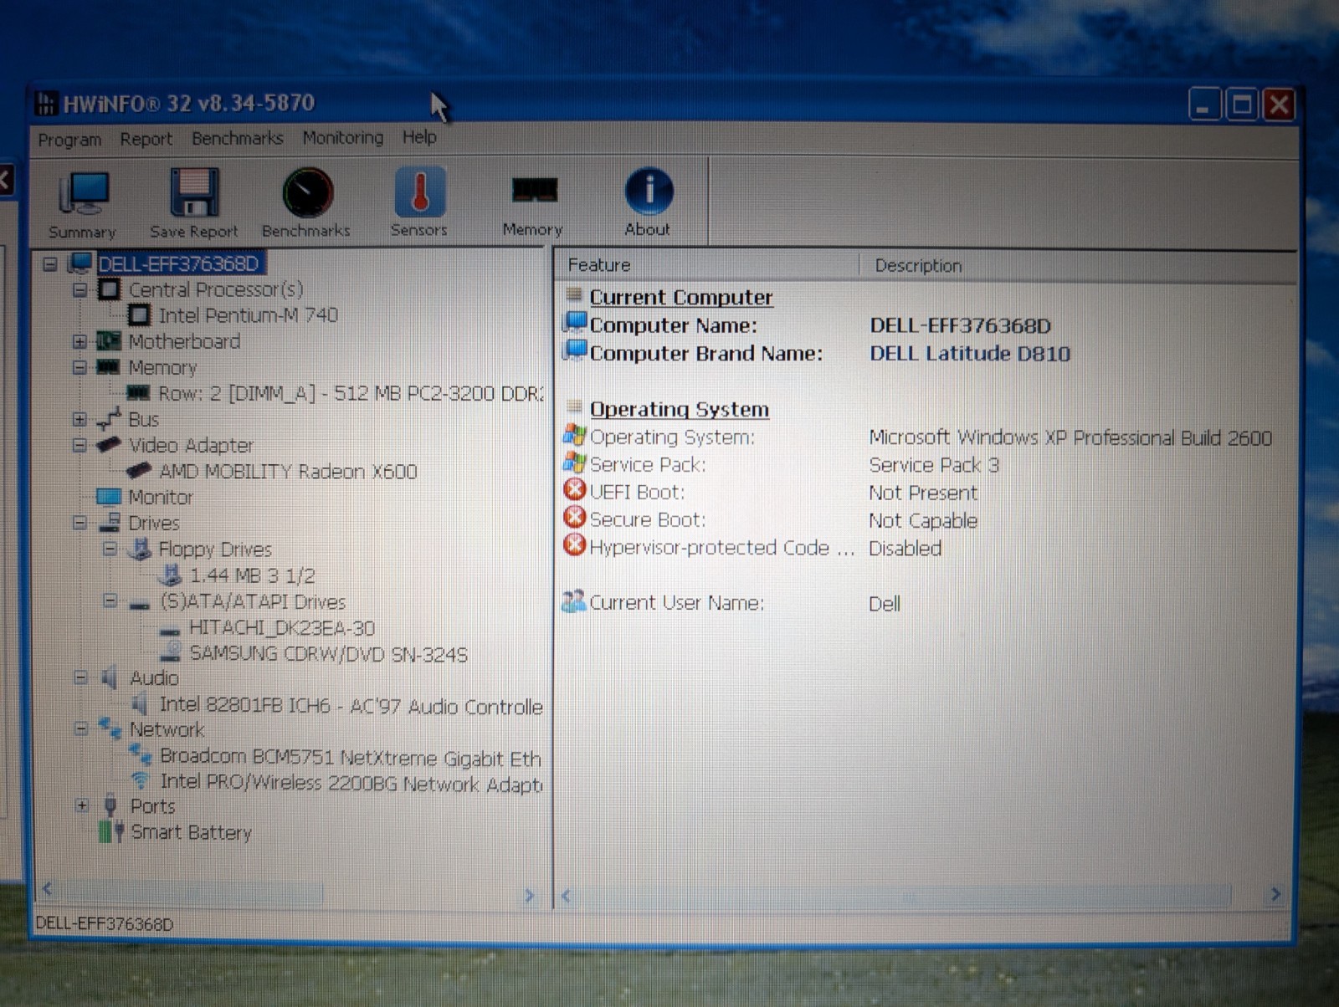This screenshot has width=1339, height=1007.
Task: Collapse the (S)ATA/ATAPI Drives node
Action: coord(110,601)
